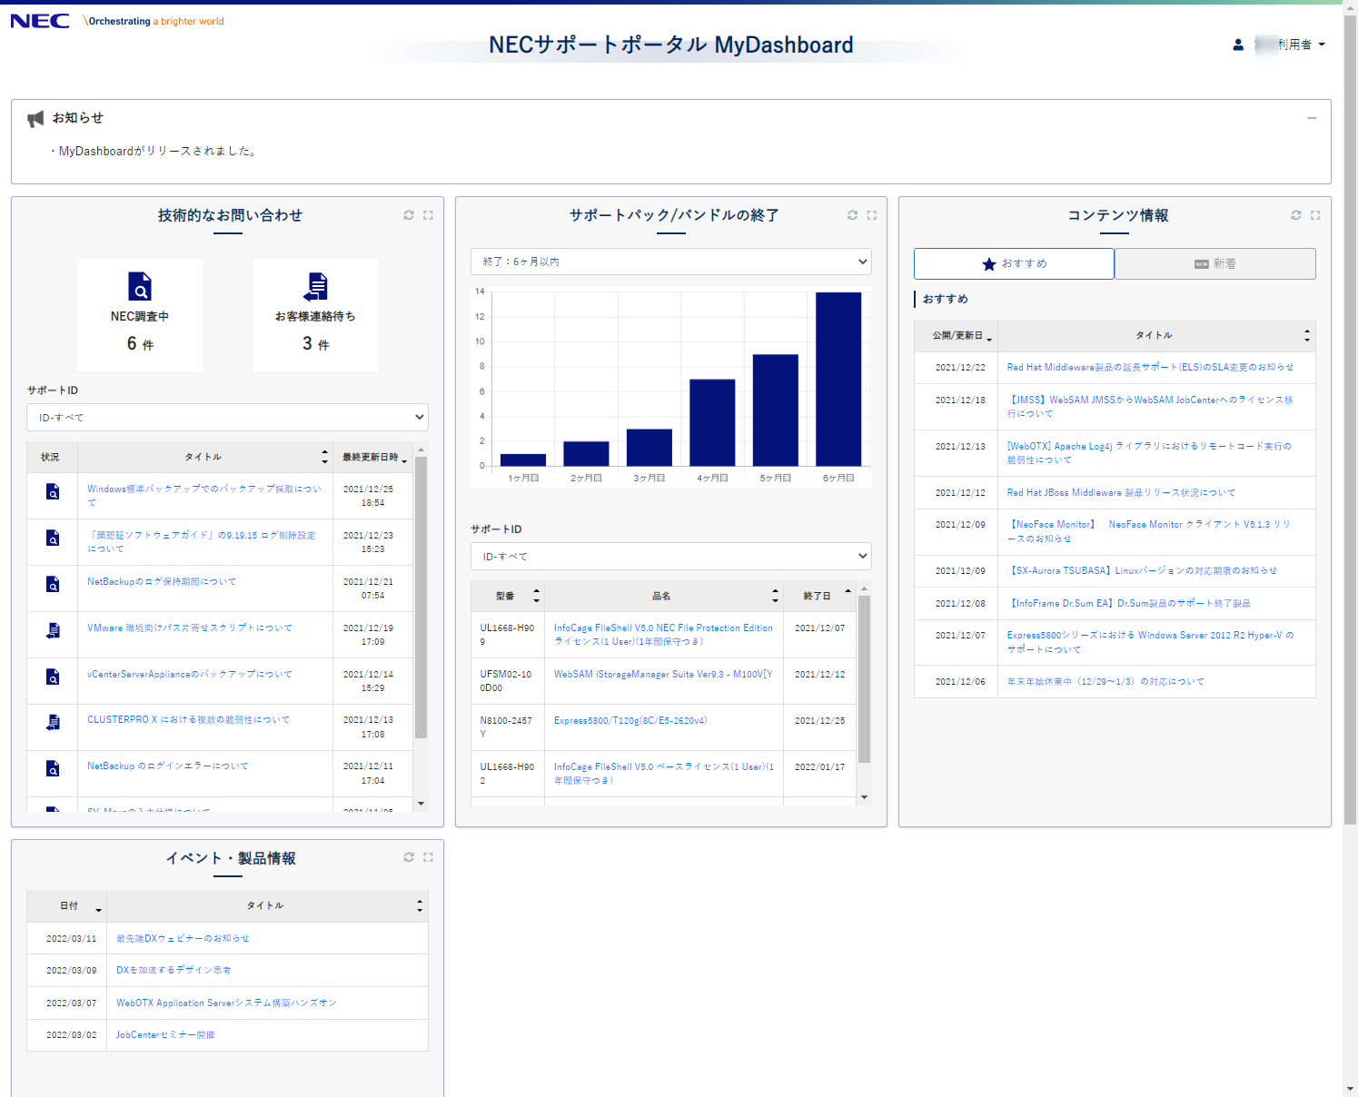The height and width of the screenshot is (1097, 1358).
Task: Open VMware環境向けパス片寄せスクリプト link
Action: point(190,628)
